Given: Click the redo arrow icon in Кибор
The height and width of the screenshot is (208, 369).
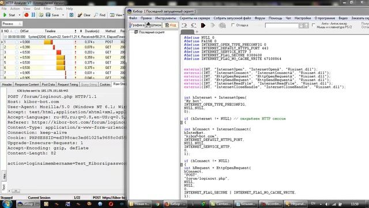Looking at the screenshot, I should (x=194, y=25).
